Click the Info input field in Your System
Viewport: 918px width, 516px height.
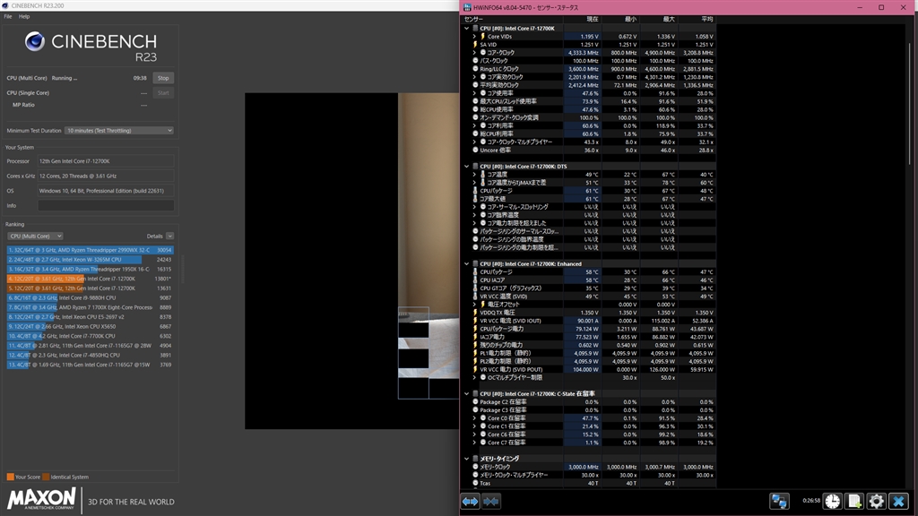pyautogui.click(x=106, y=206)
